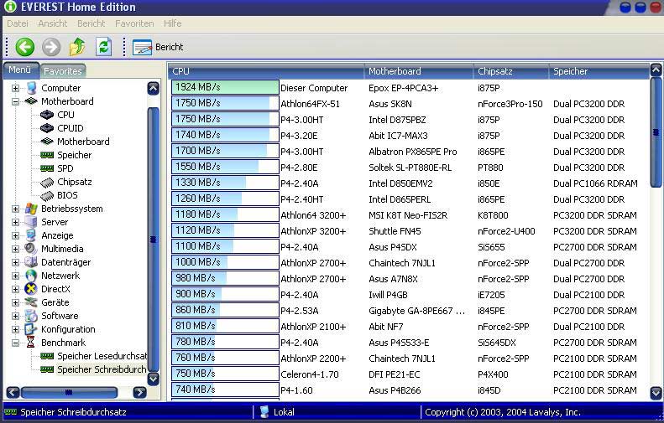Click tree panel scroll down arrow
This screenshot has height=423, width=664.
pos(154,379)
